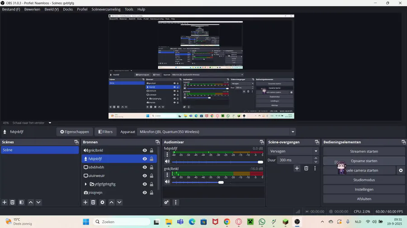The width and height of the screenshot is (407, 228).
Task: Click Streamen starten button
Action: pyautogui.click(x=364, y=151)
